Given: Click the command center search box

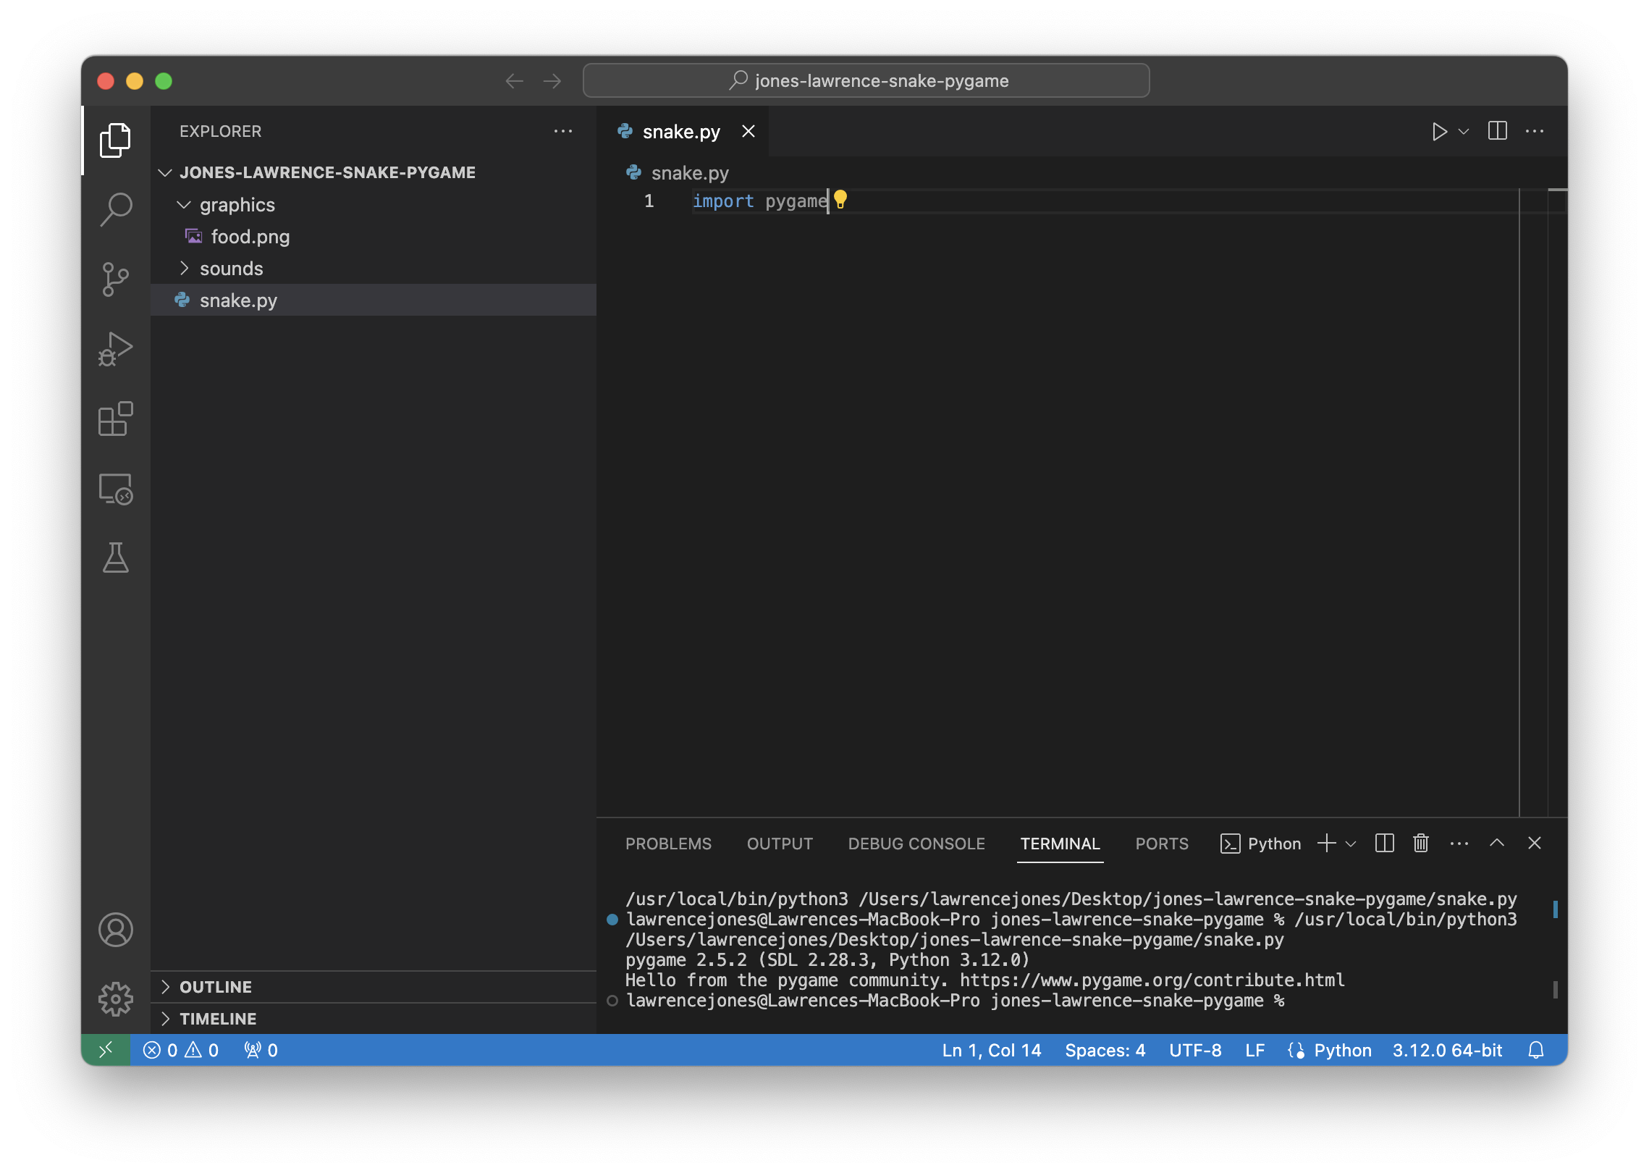Looking at the screenshot, I should [866, 80].
